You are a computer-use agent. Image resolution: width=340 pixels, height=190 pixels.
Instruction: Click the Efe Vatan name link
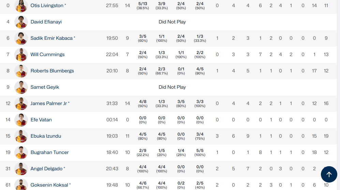(41, 120)
